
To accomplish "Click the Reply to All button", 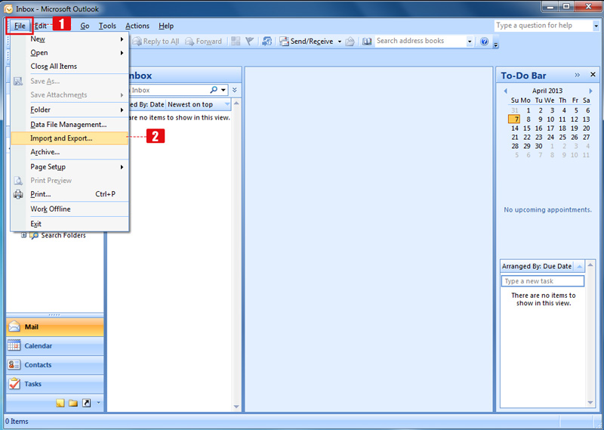I will click(x=156, y=42).
